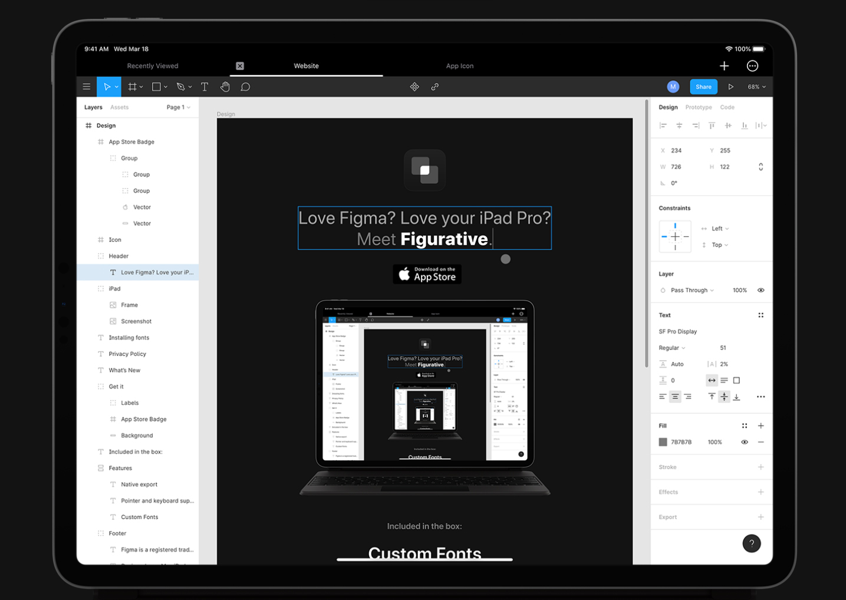Remove the 7B7B7B fill
Image resolution: width=846 pixels, height=600 pixels.
761,442
